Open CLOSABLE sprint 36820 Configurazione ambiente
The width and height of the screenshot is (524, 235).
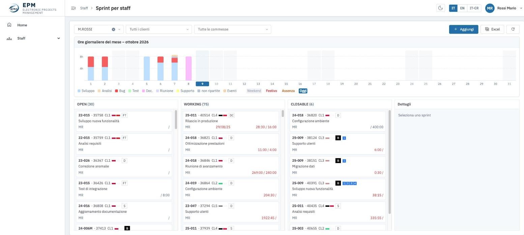[x=338, y=121]
